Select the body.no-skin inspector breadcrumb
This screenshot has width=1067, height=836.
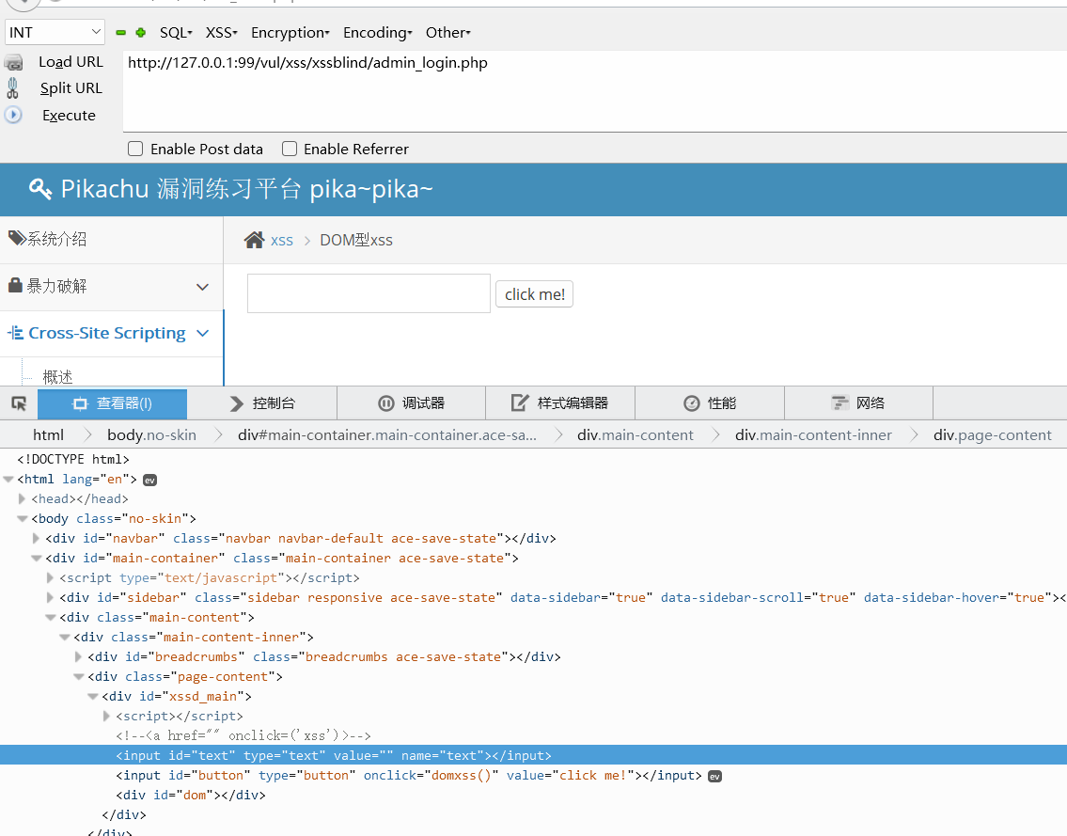151,435
